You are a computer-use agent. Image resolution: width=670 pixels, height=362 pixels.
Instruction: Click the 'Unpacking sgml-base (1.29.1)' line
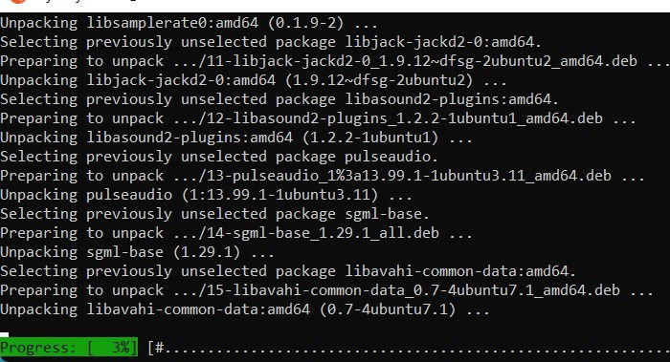coord(137,252)
